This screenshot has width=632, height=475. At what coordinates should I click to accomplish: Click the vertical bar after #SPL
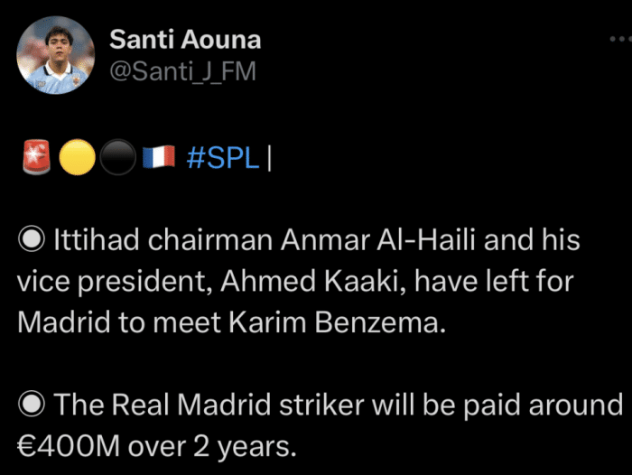271,159
